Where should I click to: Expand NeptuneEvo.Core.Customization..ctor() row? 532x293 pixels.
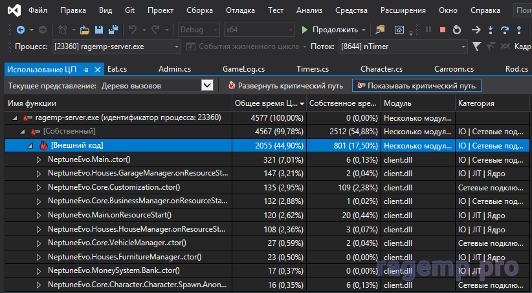(x=38, y=187)
